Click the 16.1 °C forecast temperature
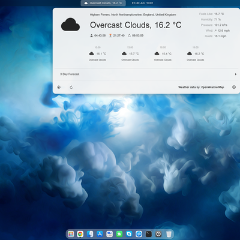 (101, 53)
